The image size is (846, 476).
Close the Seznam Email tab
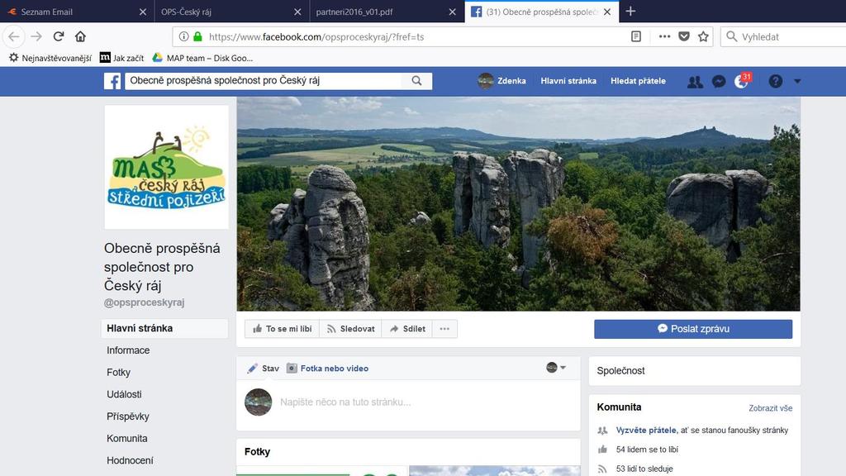tap(142, 12)
